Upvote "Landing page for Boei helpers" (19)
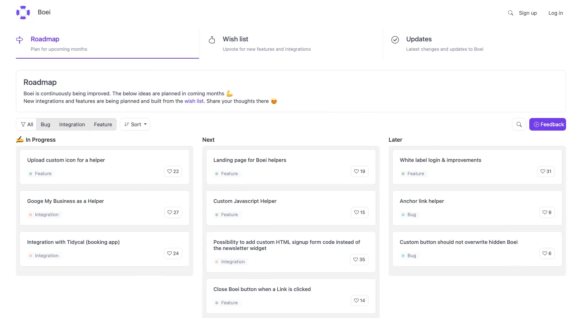Viewport: 583px width, 318px height. [359, 172]
